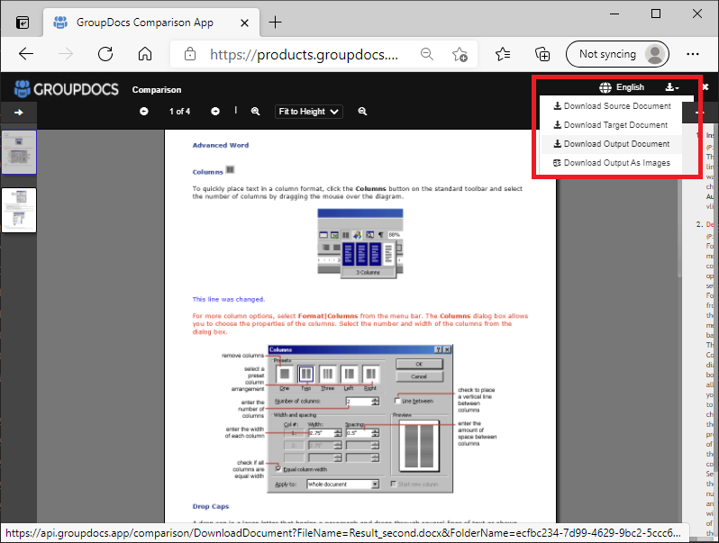
Task: Choose Download Target Document
Action: point(610,125)
